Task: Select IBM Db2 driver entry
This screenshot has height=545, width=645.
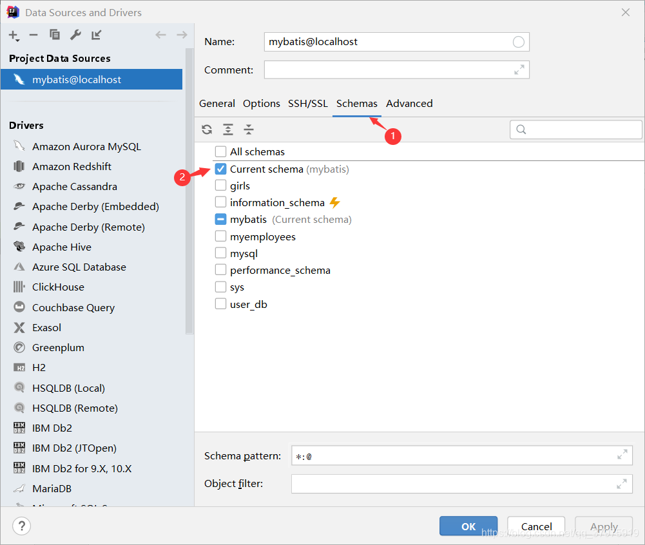Action: click(52, 428)
